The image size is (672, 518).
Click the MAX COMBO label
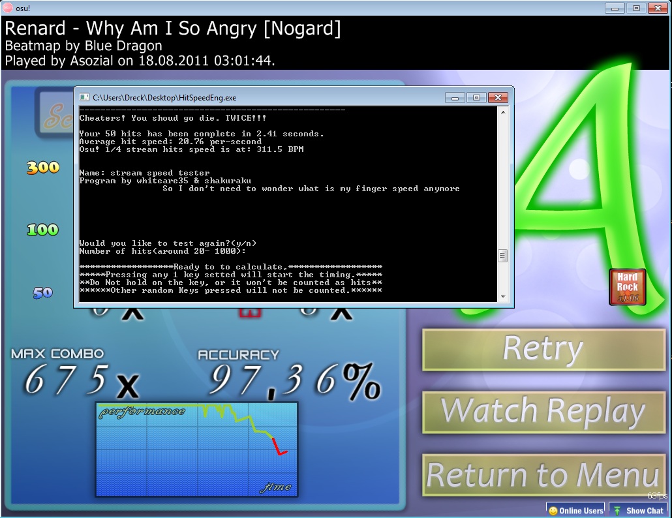click(x=57, y=354)
